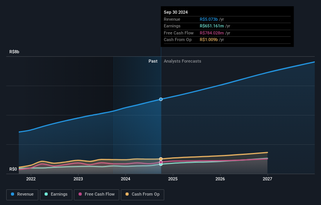
Task: Click the orange Cash From Op legend dot
Action: [x=127, y=194]
